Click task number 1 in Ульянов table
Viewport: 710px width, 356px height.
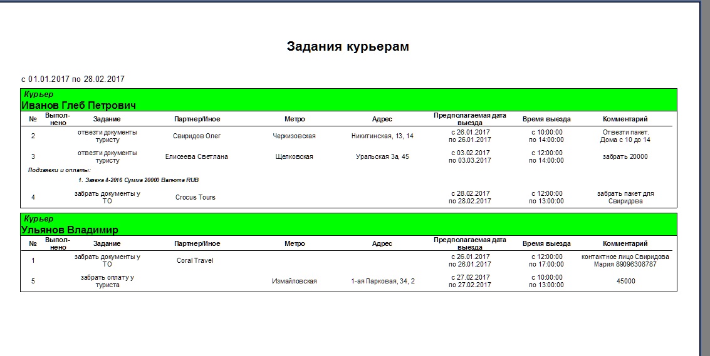pos(33,260)
